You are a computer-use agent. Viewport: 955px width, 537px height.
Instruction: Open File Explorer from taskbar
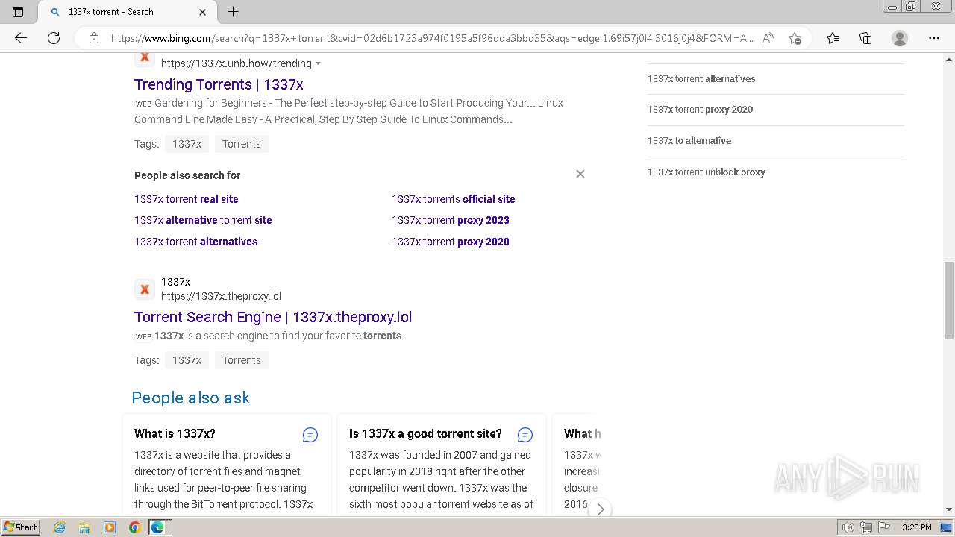(x=84, y=527)
